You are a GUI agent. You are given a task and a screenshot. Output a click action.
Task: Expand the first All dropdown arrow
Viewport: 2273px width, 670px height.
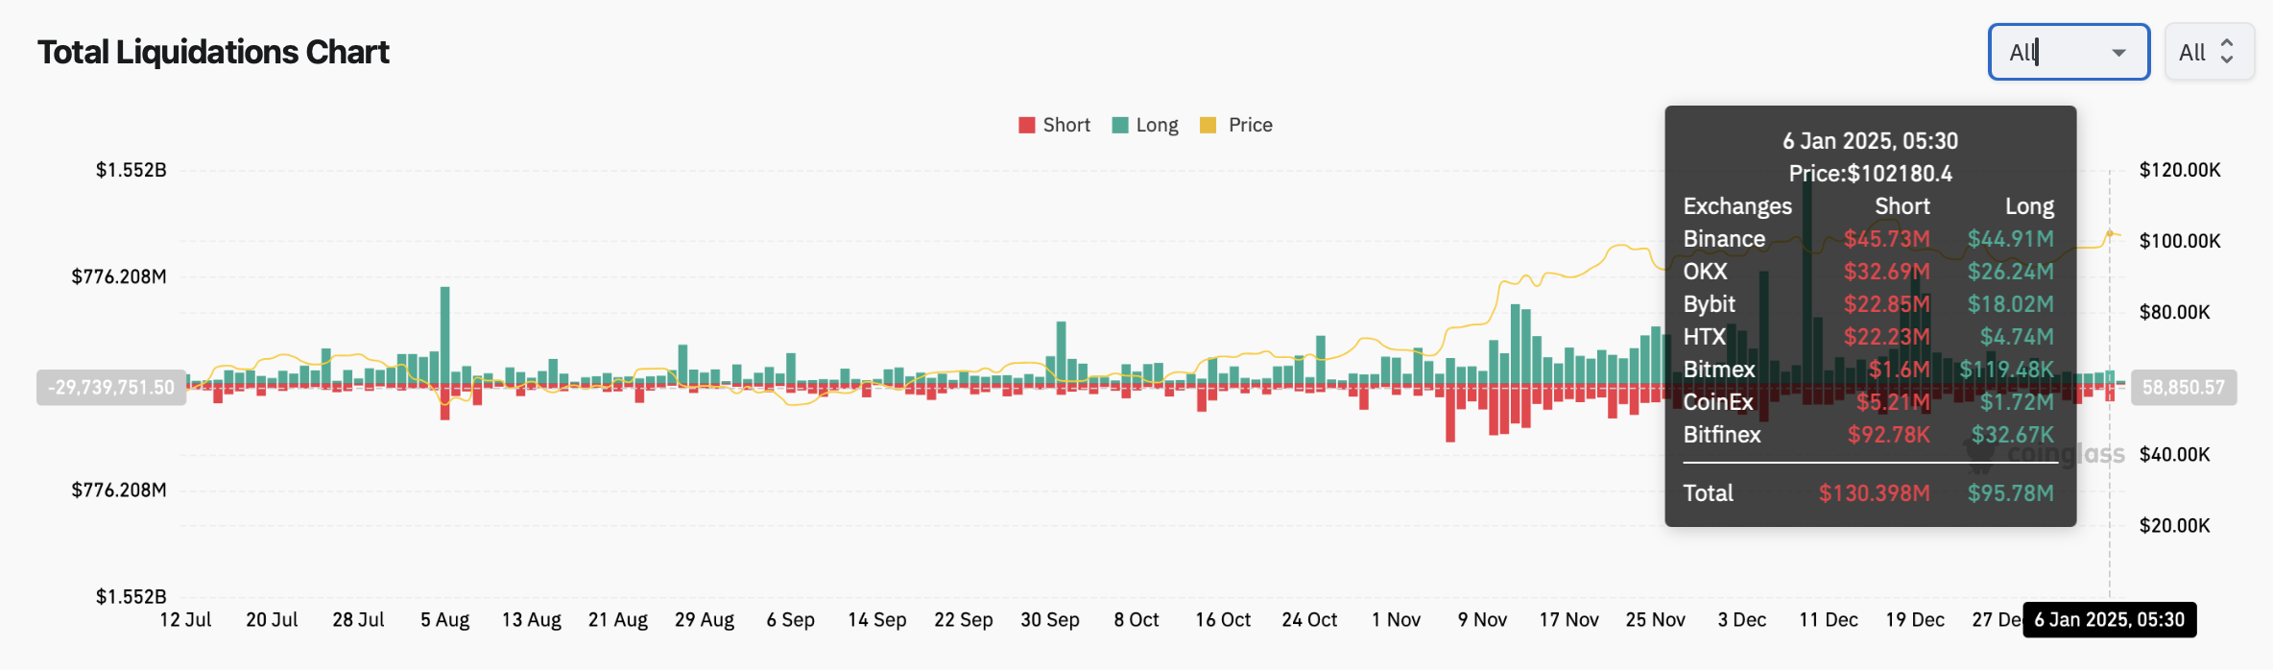coord(2118,53)
